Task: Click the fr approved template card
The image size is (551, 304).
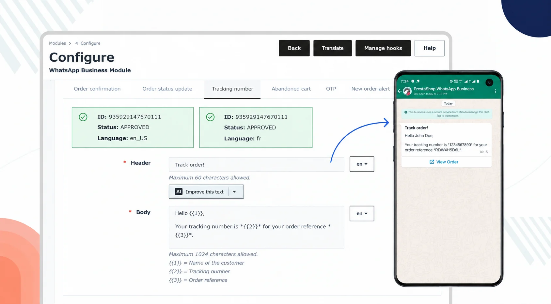Action: coord(256,128)
